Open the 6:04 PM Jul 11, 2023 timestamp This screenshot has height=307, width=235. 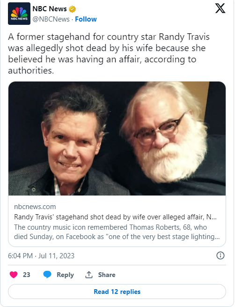(41, 256)
